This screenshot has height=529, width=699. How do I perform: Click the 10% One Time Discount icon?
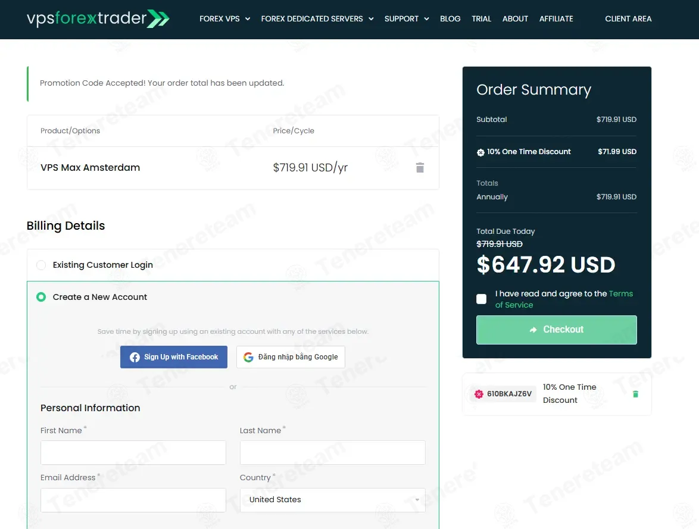tap(480, 152)
